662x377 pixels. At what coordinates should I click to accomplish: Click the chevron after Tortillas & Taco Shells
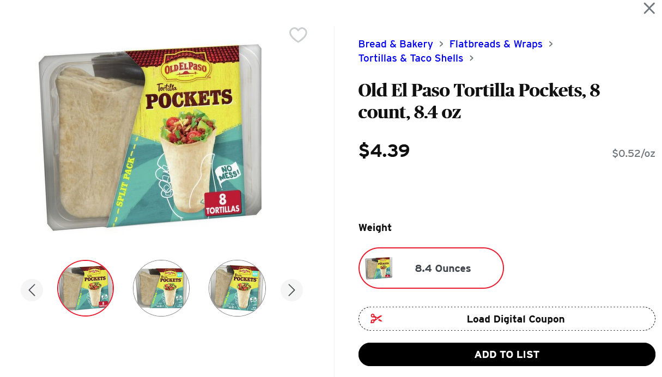(x=471, y=58)
